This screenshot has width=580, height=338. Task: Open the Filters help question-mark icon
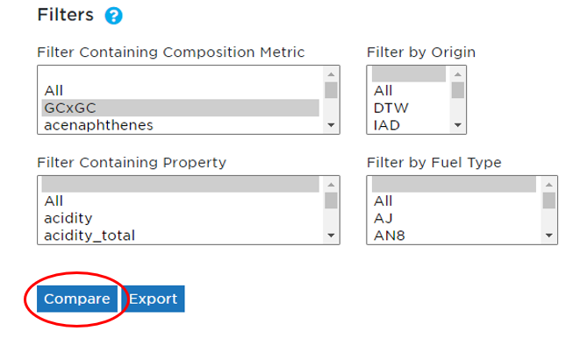pos(113,16)
